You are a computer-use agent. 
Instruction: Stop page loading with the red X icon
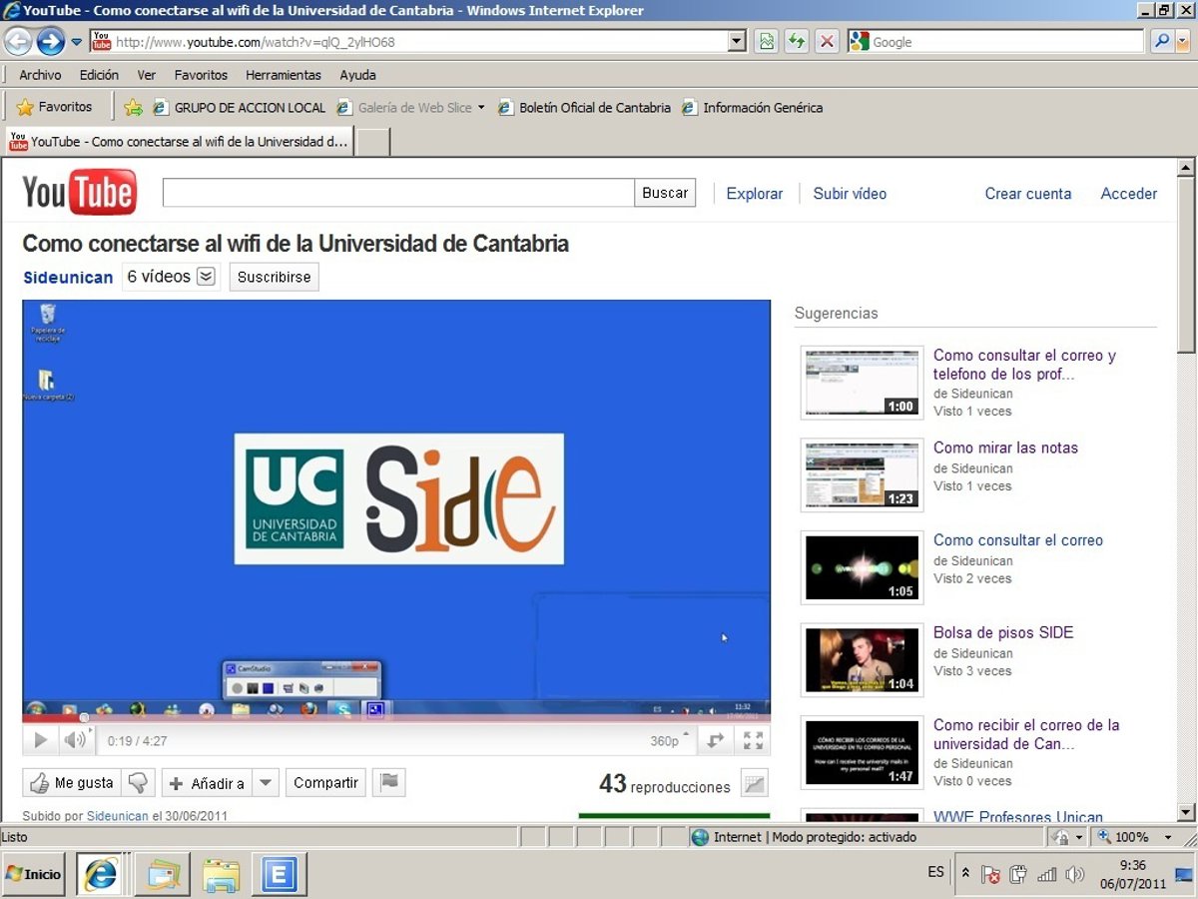[x=827, y=42]
